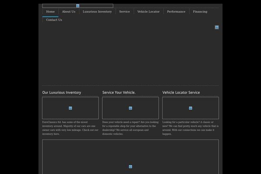The width and height of the screenshot is (261, 174).
Task: Click the Vehicle Locator Service heading
Action: (x=181, y=93)
